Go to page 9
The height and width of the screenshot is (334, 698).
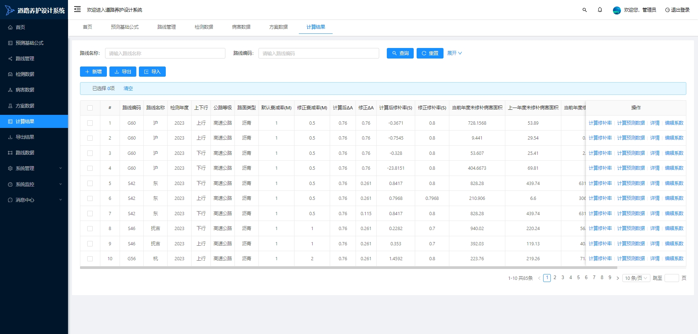tap(610, 278)
